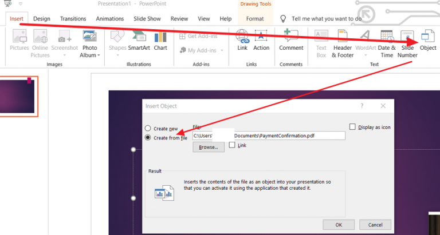Click Start From Beginning icon in title bar

8,3
